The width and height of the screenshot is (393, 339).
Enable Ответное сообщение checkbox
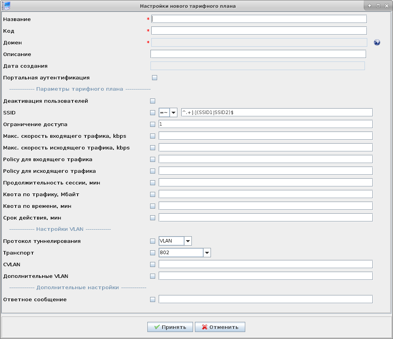click(153, 299)
